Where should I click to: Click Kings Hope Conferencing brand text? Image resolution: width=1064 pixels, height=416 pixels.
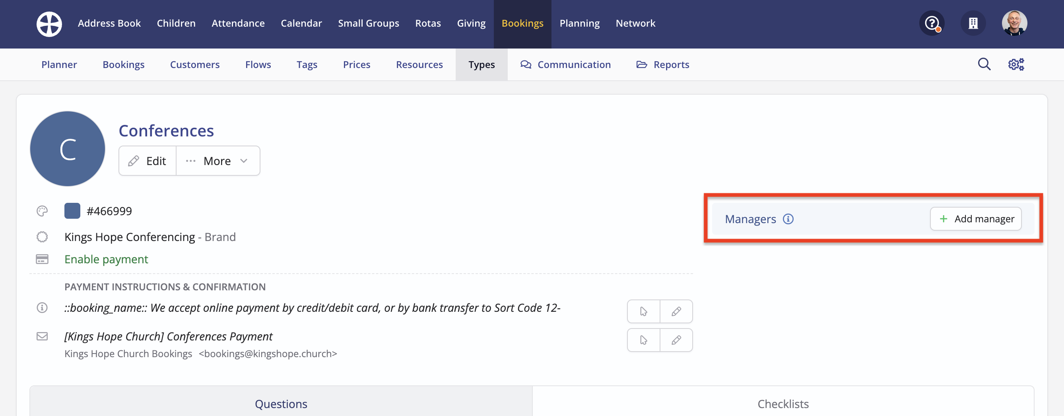pyautogui.click(x=130, y=237)
